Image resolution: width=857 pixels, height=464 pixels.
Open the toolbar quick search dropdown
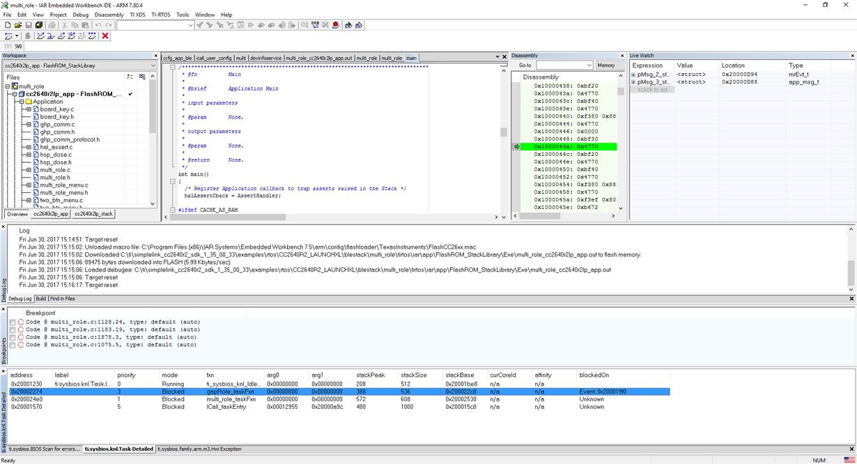pos(191,24)
